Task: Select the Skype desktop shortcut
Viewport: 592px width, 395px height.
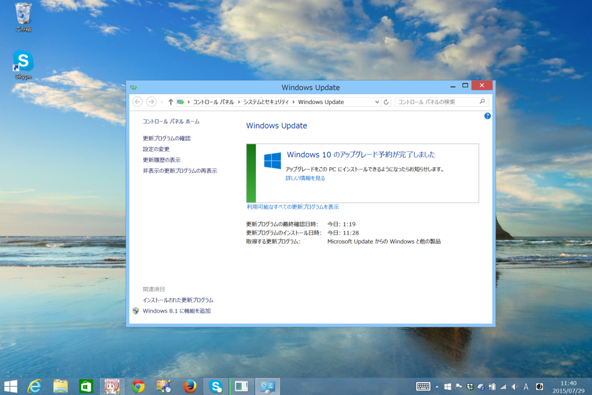Action: pos(23,65)
